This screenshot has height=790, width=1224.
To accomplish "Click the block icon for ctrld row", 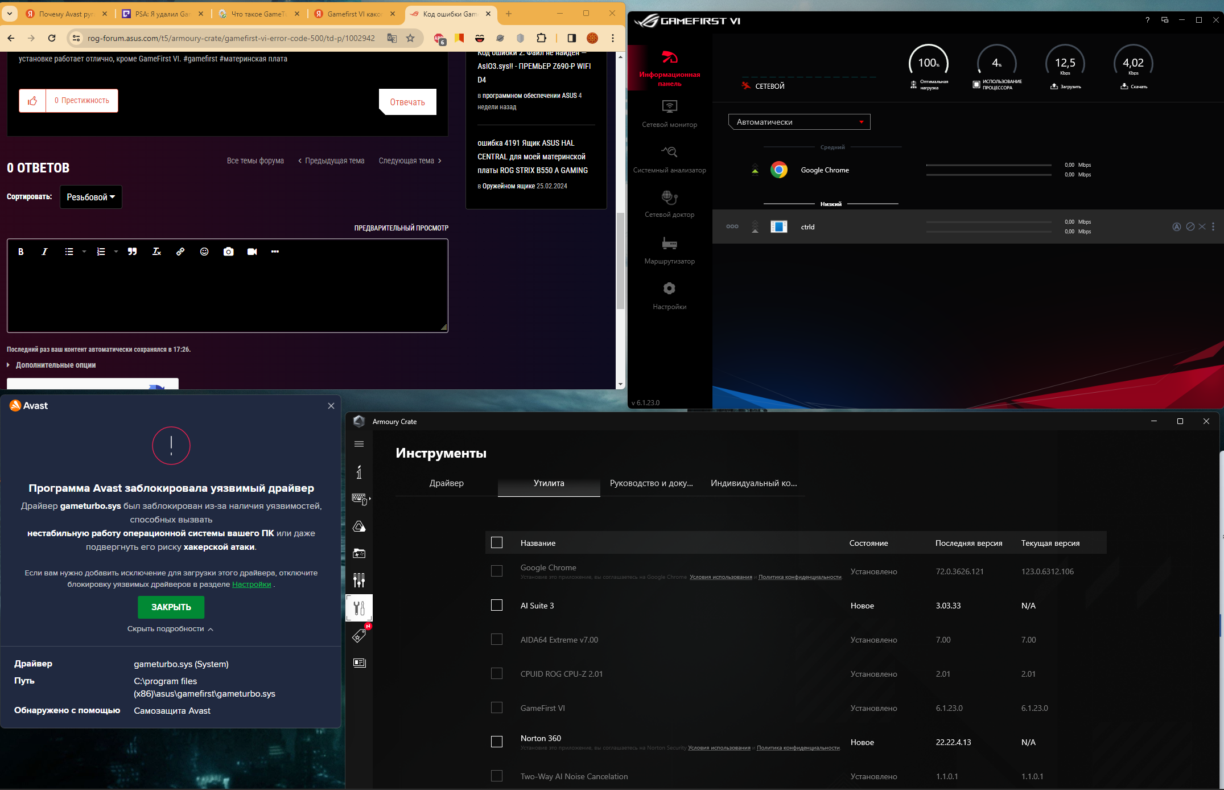I will coord(1190,227).
